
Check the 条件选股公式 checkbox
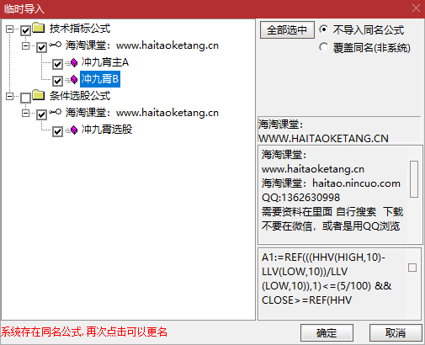click(25, 98)
